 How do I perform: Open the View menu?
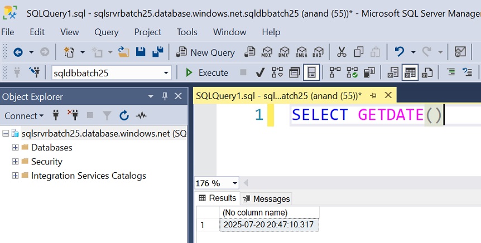click(x=70, y=32)
